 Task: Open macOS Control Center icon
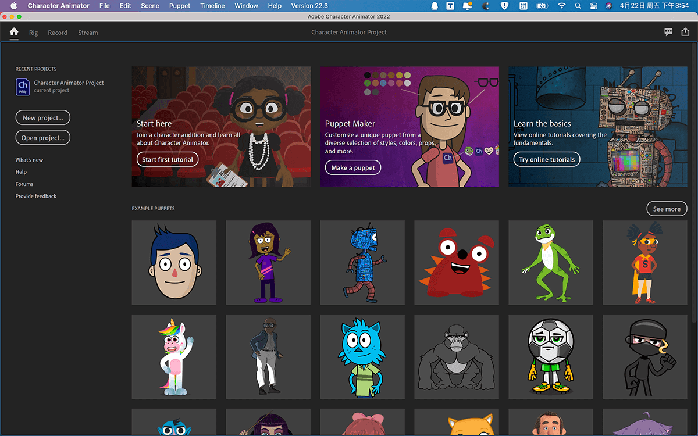coord(593,6)
